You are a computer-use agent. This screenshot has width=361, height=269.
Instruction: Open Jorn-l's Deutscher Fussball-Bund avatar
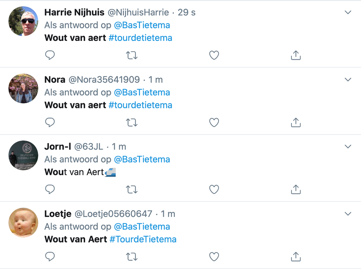tap(23, 156)
